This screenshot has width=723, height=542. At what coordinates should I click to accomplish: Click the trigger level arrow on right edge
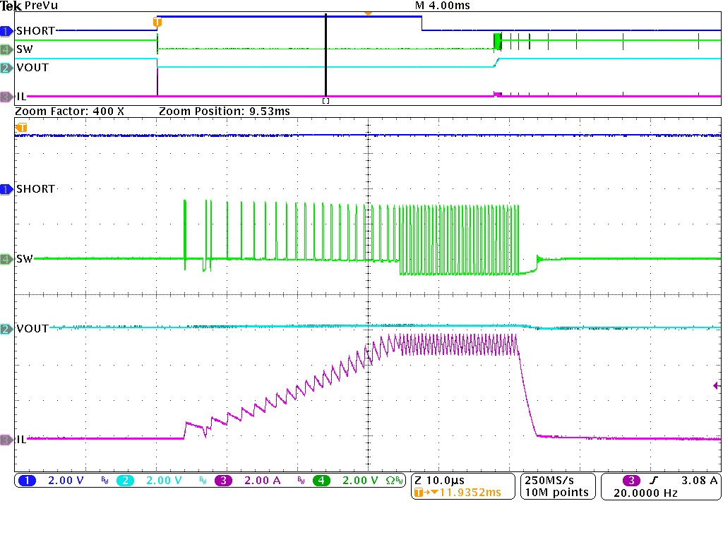(x=716, y=385)
